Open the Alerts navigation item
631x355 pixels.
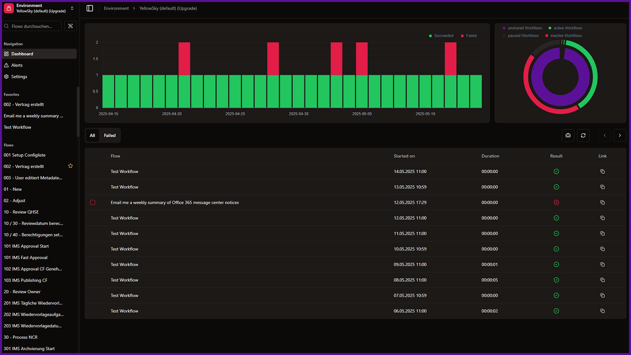39,65
